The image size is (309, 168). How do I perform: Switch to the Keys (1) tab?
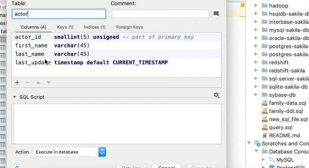65,27
